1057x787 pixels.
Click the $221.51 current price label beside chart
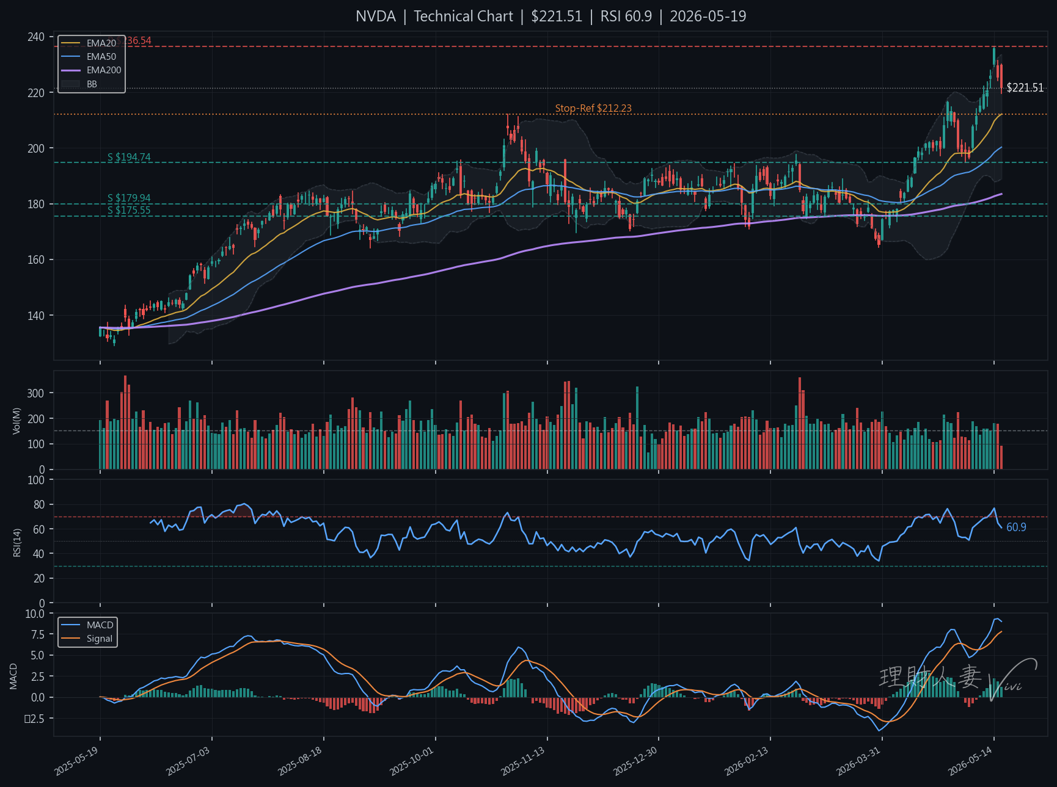pos(1025,88)
